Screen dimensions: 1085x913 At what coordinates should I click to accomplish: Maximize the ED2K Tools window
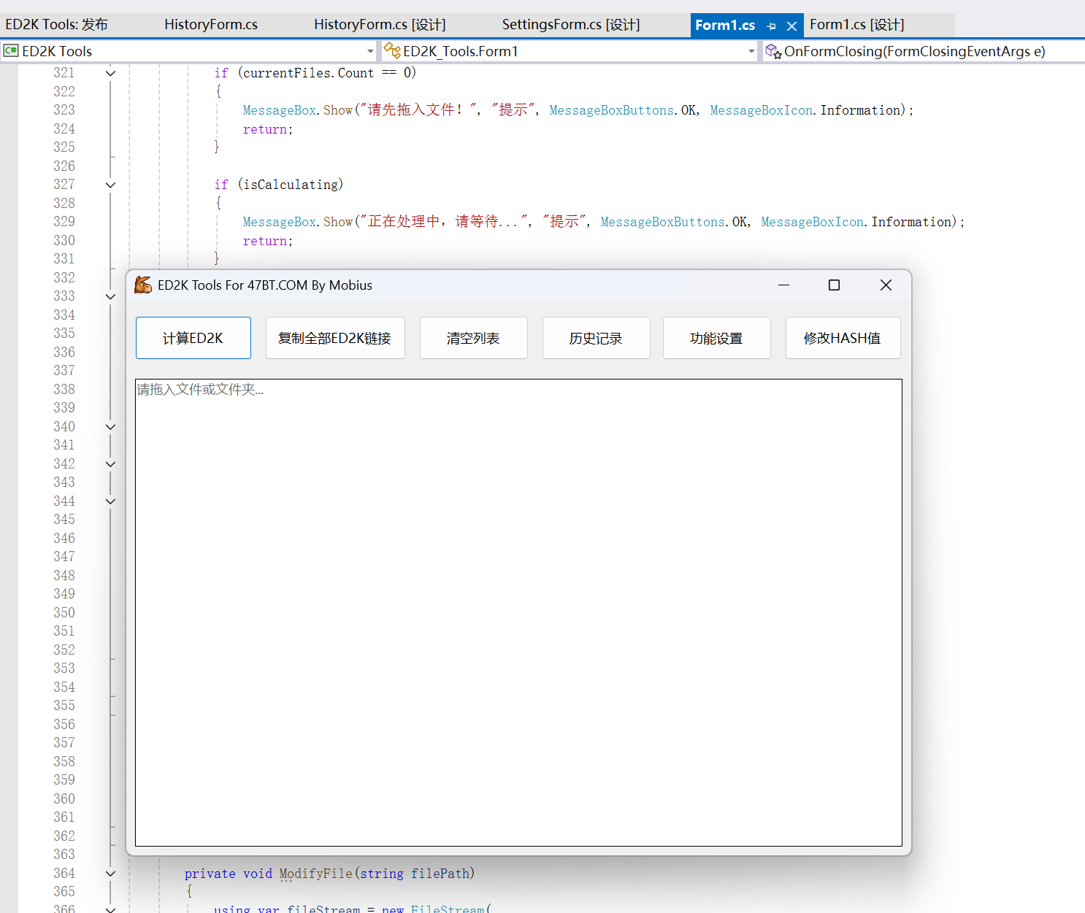[834, 285]
